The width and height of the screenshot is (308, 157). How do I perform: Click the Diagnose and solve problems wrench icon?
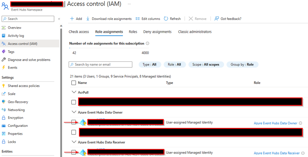(3, 60)
